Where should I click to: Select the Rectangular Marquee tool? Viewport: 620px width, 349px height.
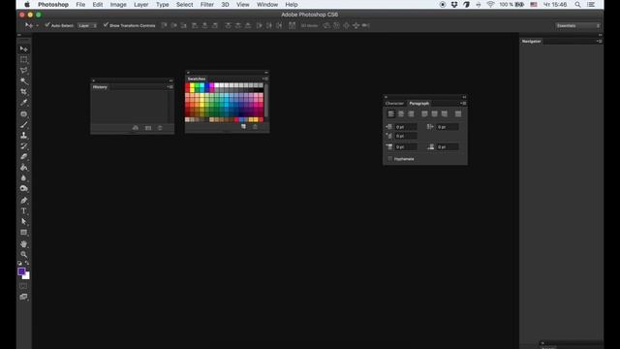pos(23,60)
